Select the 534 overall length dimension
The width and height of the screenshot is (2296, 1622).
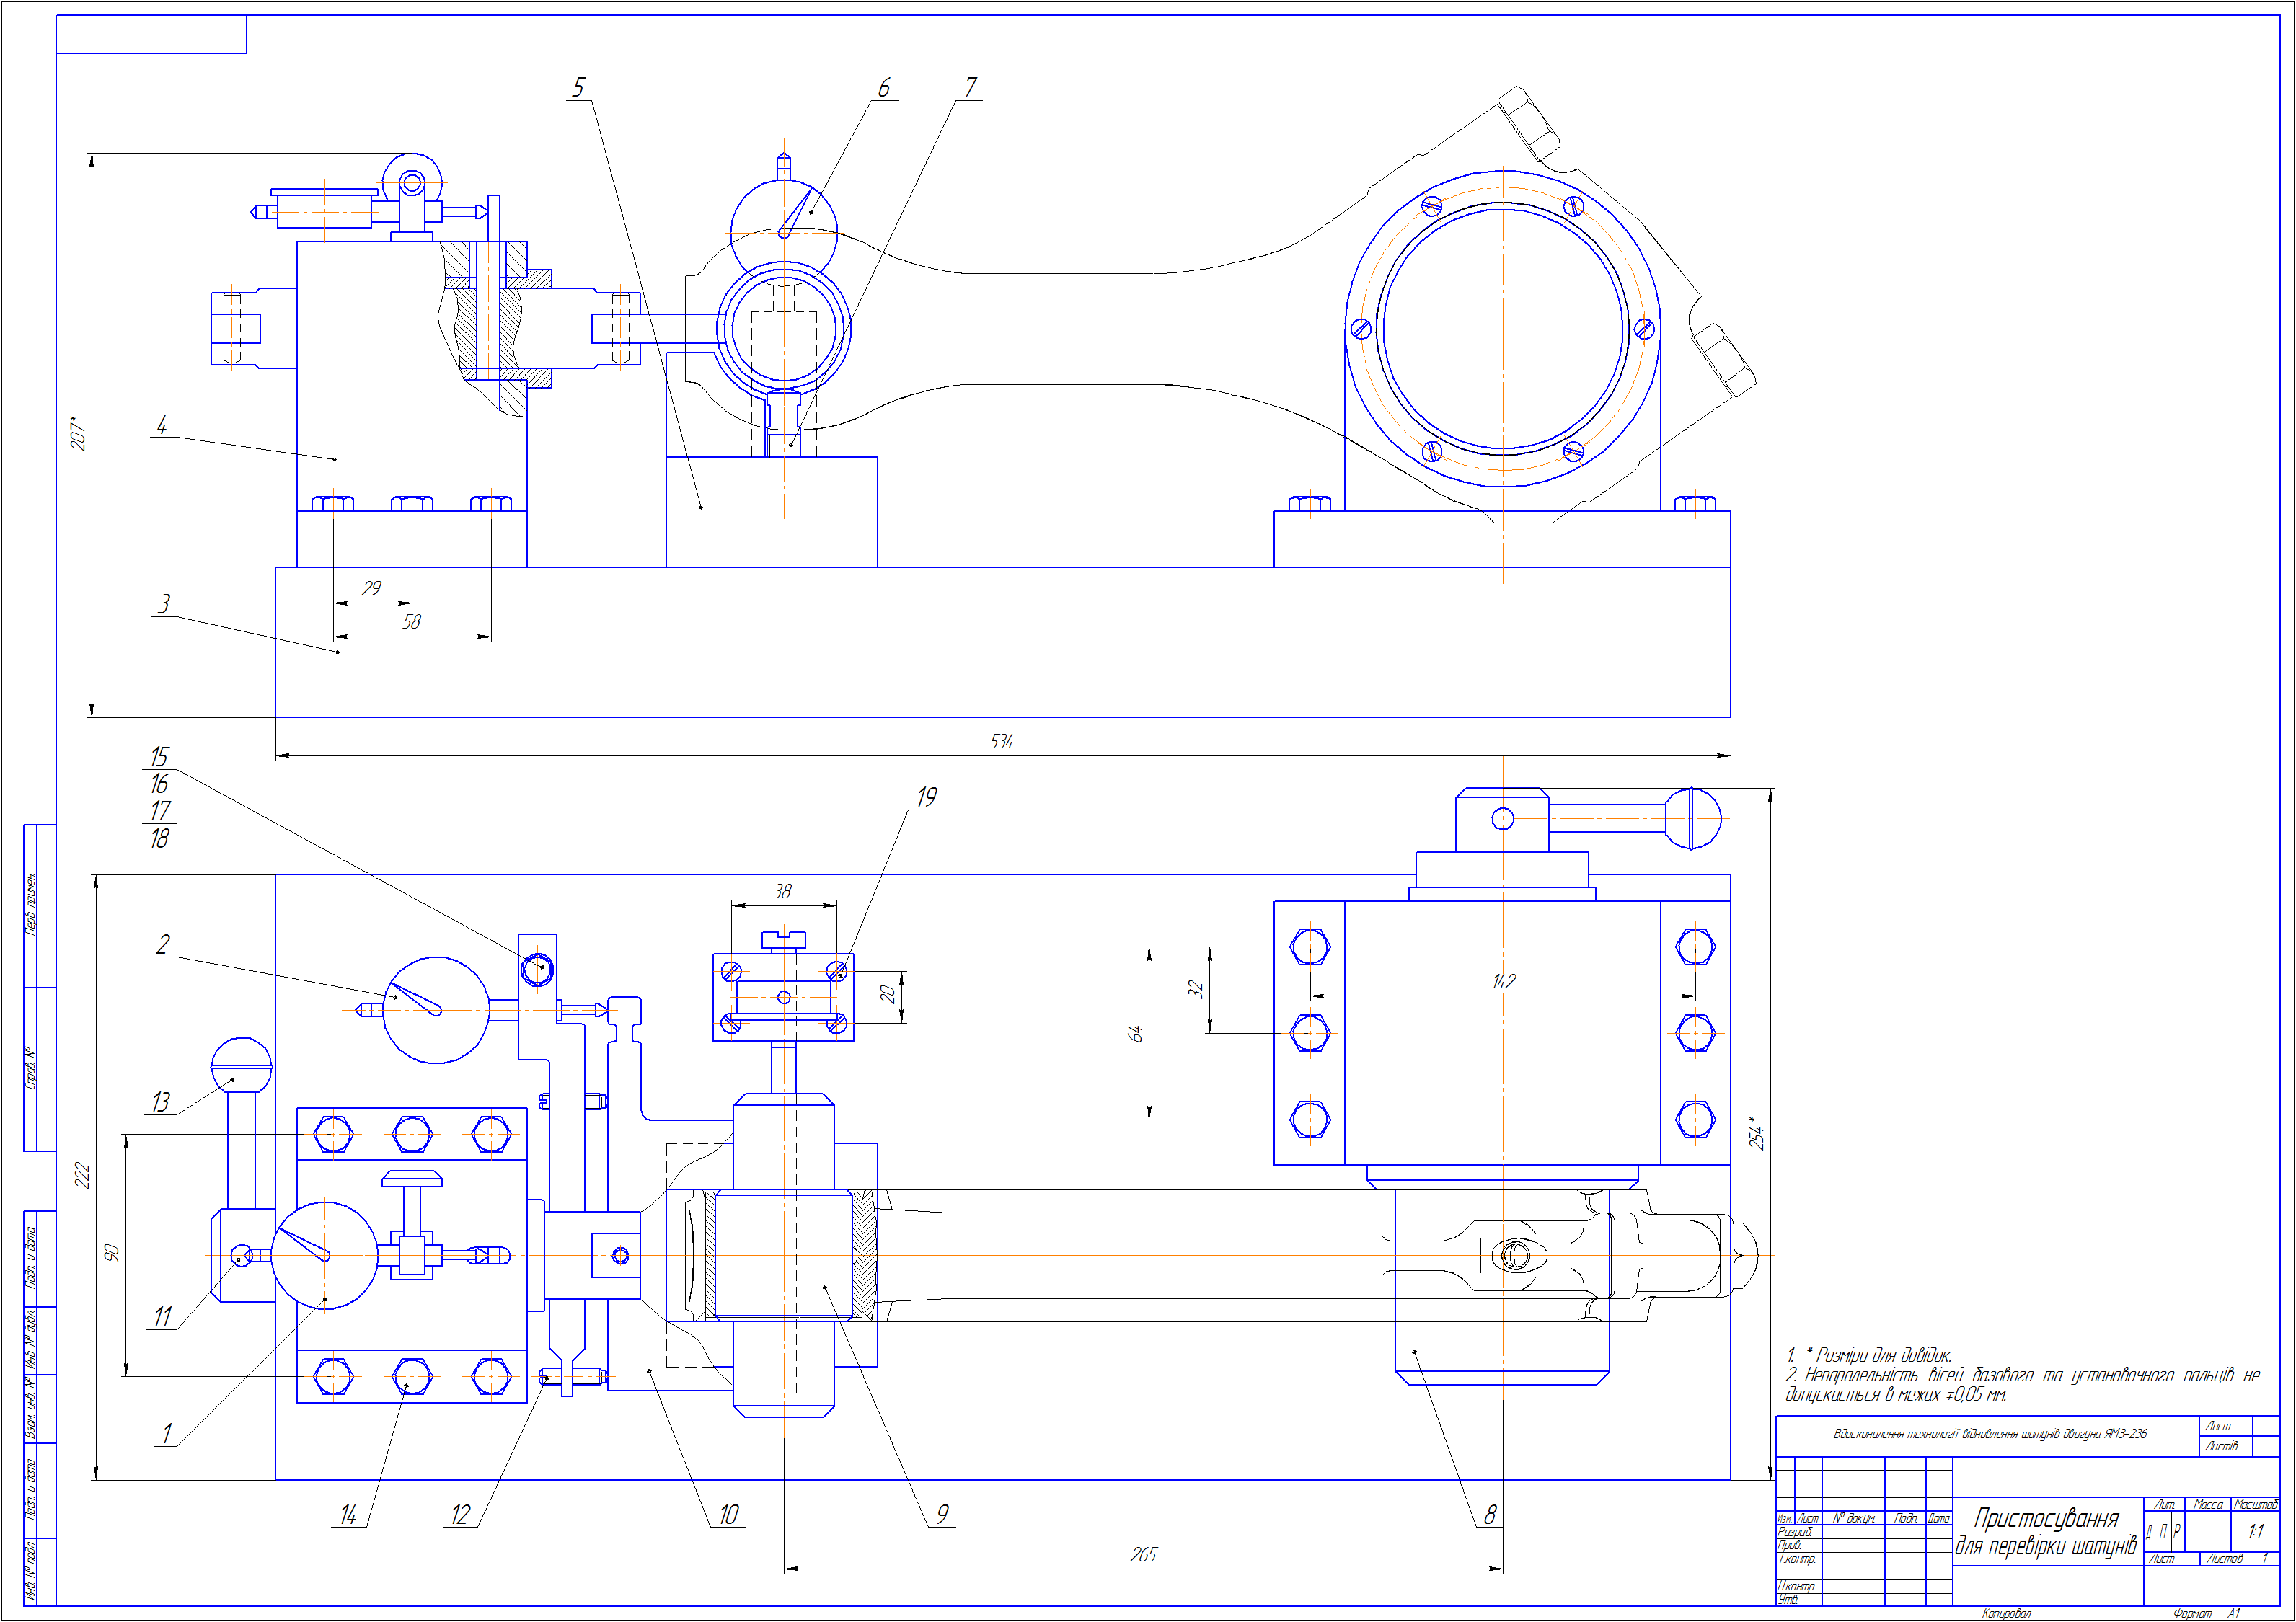pyautogui.click(x=1001, y=741)
